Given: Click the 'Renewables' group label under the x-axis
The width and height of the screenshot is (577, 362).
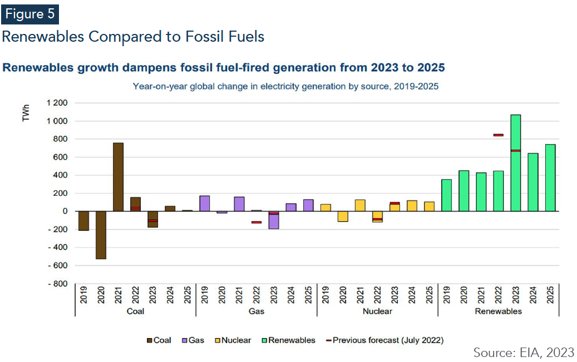Looking at the screenshot, I should [499, 311].
